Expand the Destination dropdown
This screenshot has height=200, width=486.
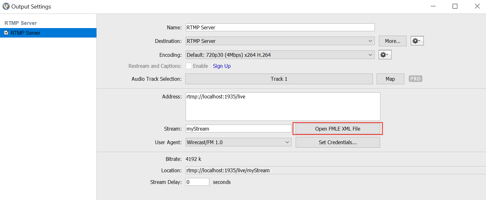[x=280, y=41]
